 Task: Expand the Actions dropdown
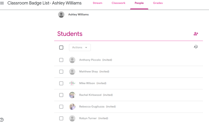pyautogui.click(x=80, y=48)
